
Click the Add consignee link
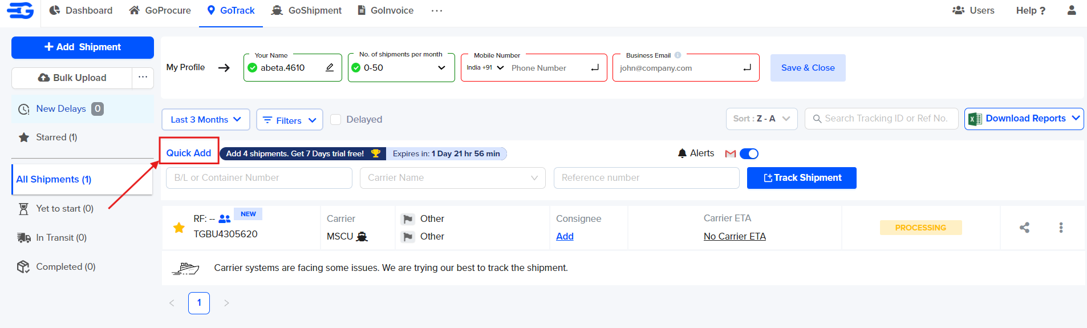pos(565,236)
